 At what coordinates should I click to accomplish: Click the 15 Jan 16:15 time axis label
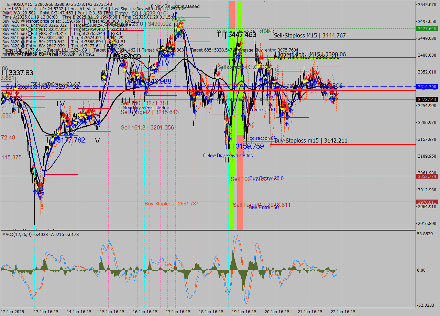(112, 312)
